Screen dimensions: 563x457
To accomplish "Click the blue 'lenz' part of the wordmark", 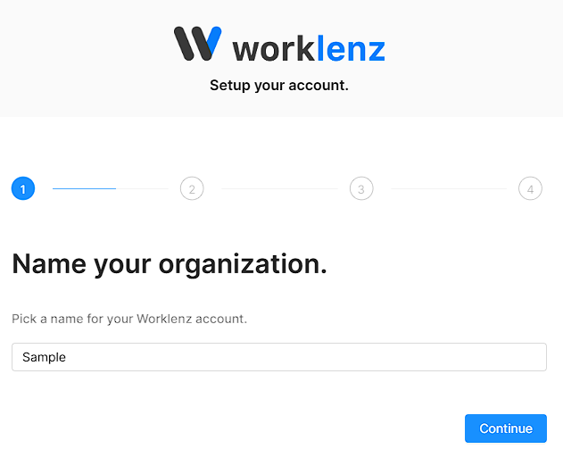I will (351, 47).
